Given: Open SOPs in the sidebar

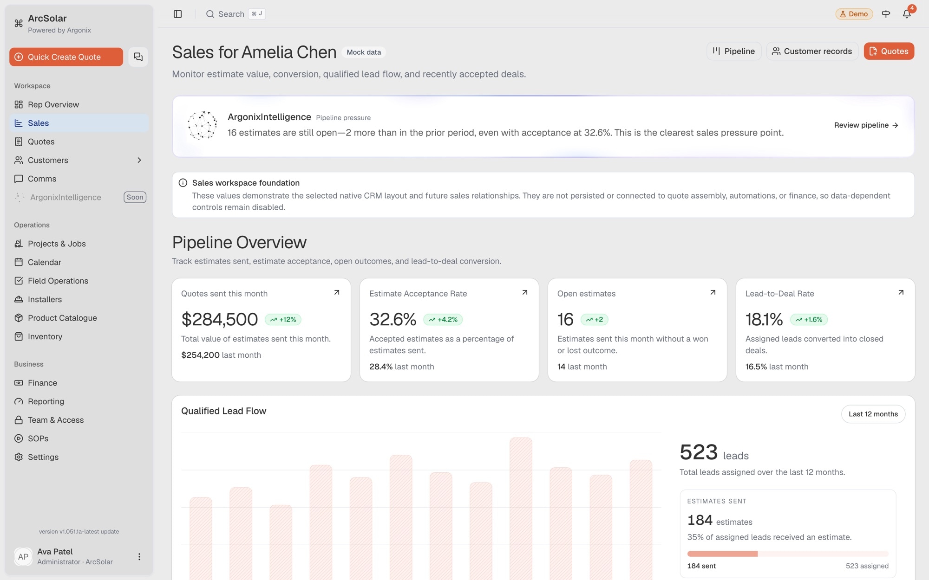Looking at the screenshot, I should (79, 438).
